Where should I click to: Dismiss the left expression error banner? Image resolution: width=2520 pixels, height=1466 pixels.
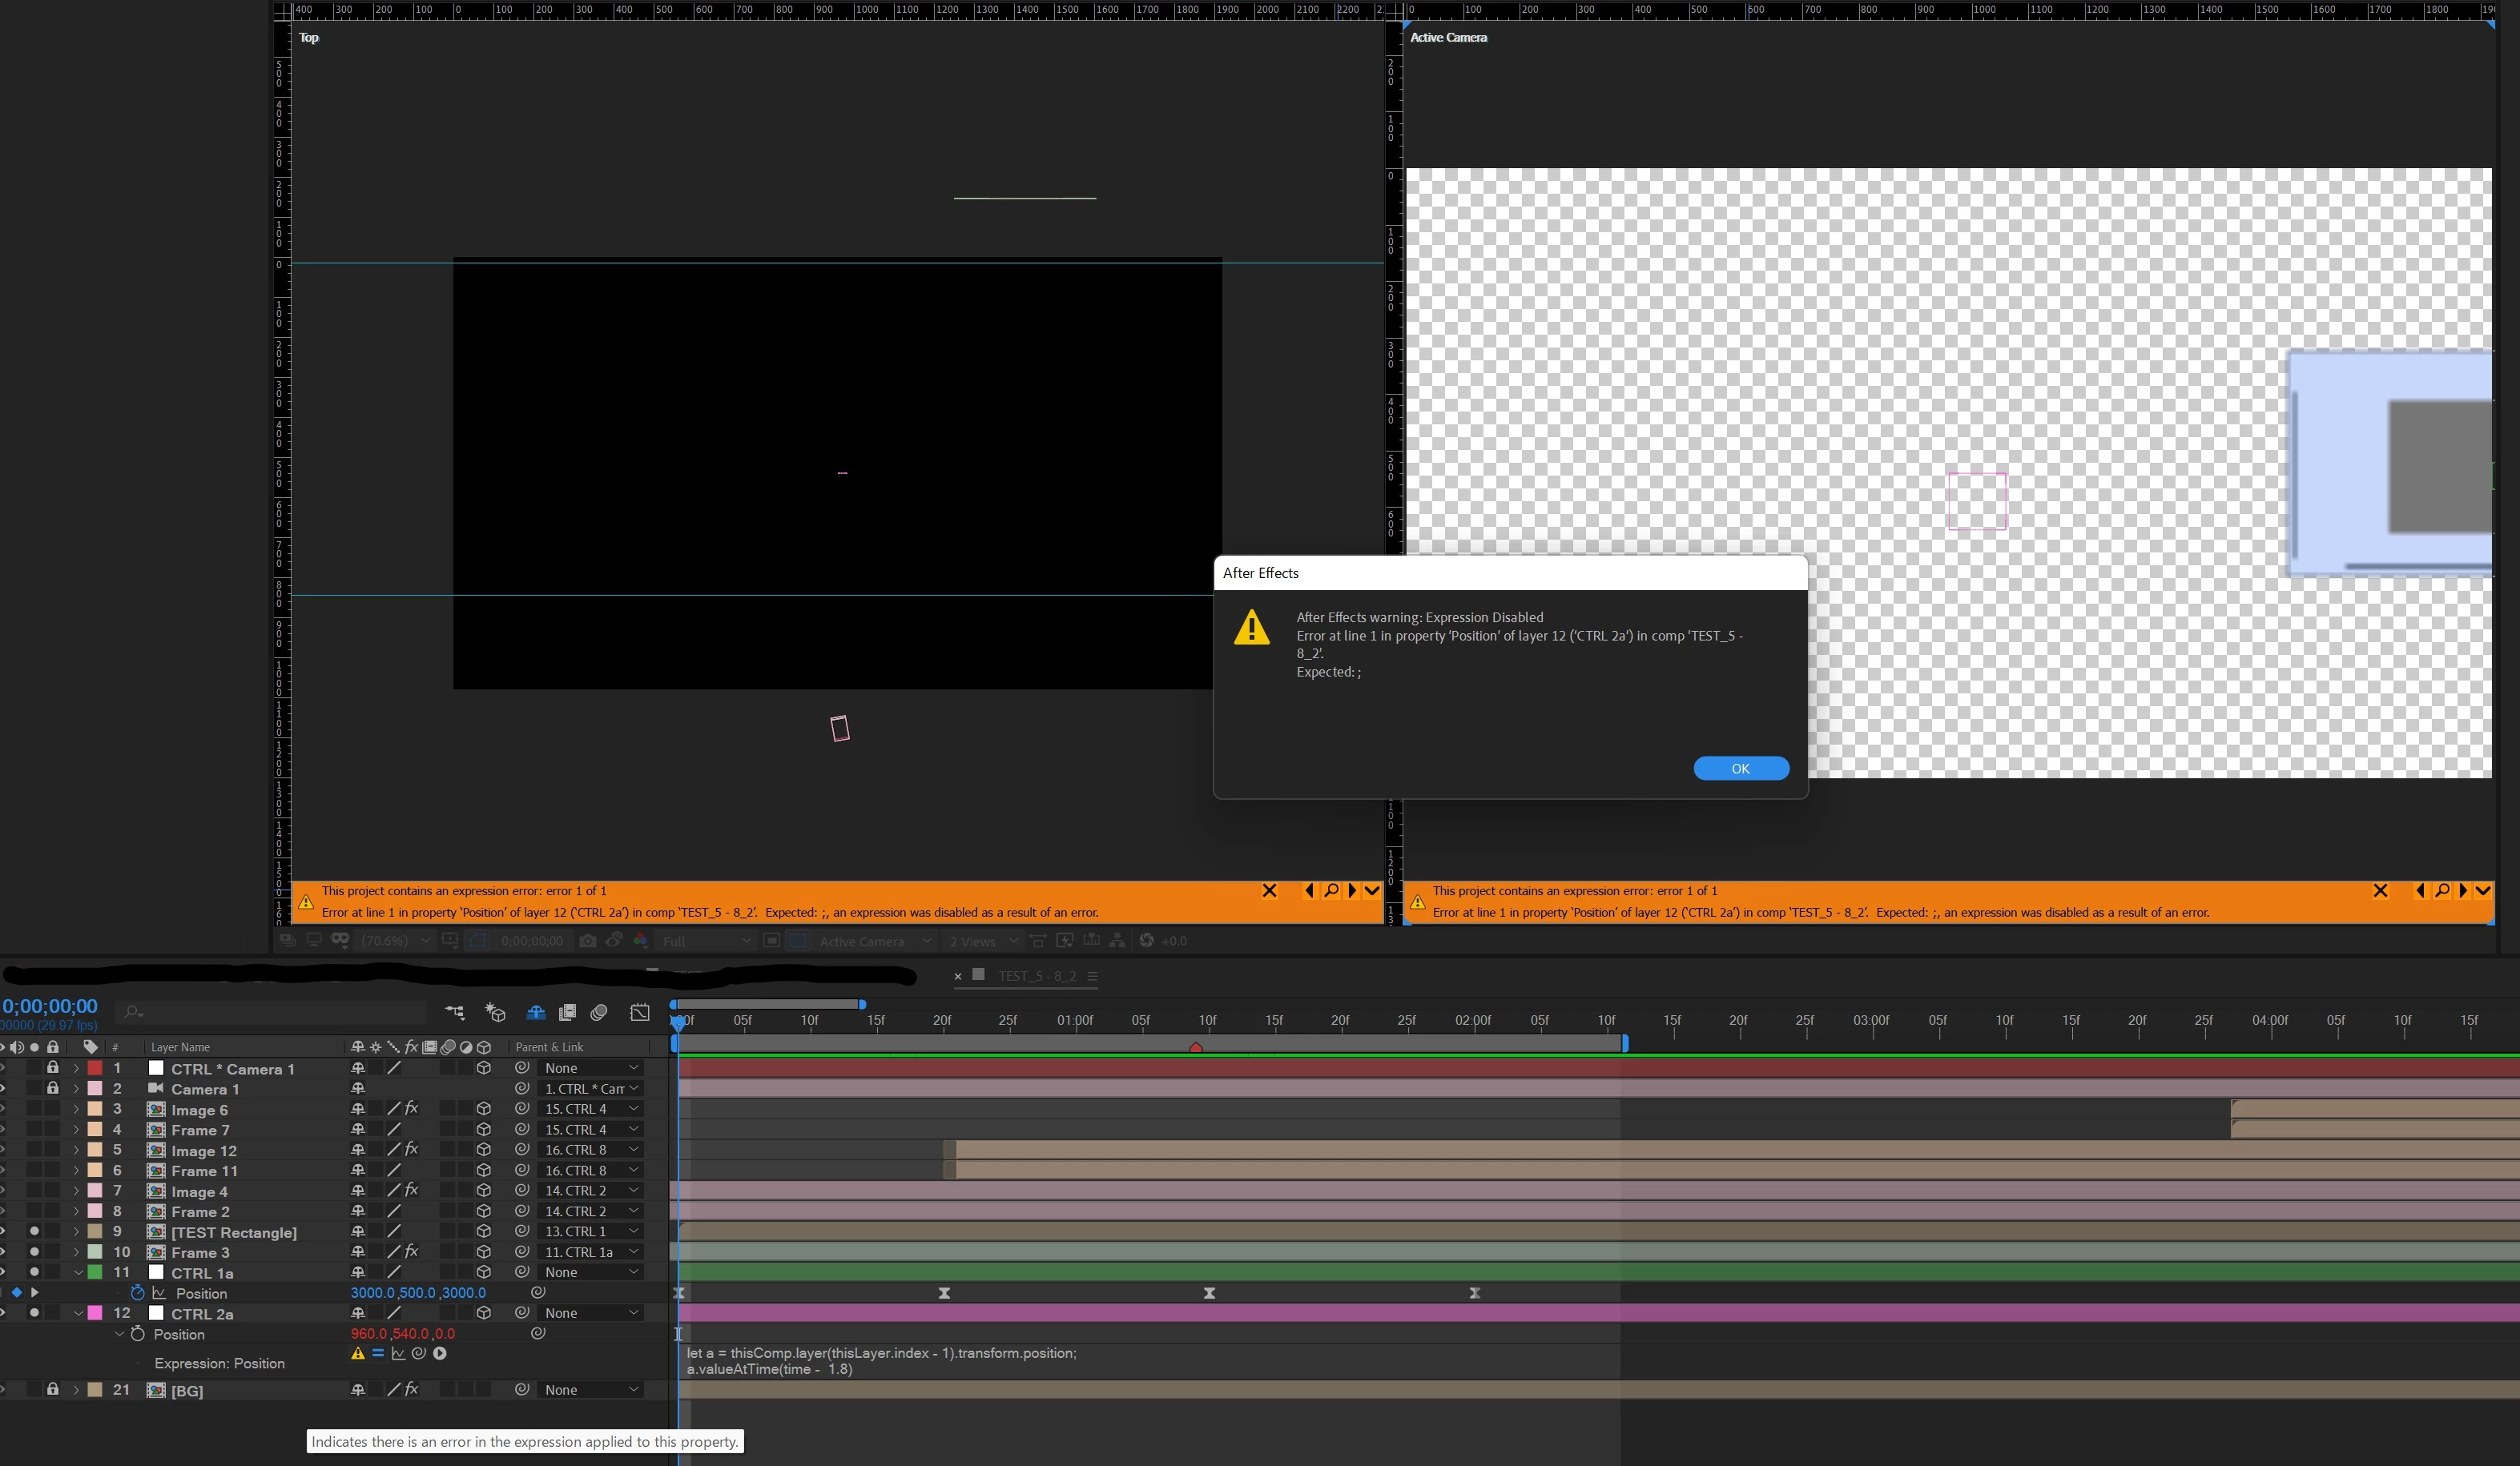click(1269, 890)
